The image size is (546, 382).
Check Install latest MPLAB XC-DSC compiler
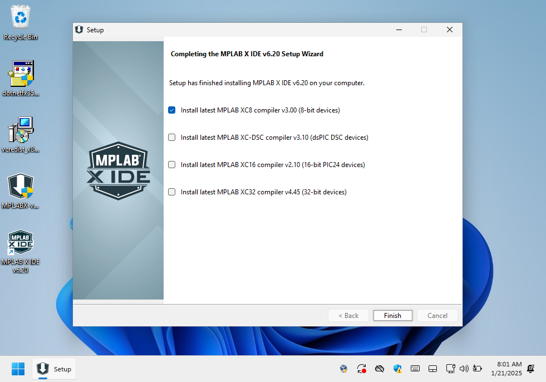pos(171,138)
